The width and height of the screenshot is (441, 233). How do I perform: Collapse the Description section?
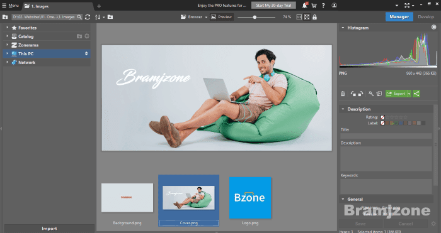coord(343,109)
